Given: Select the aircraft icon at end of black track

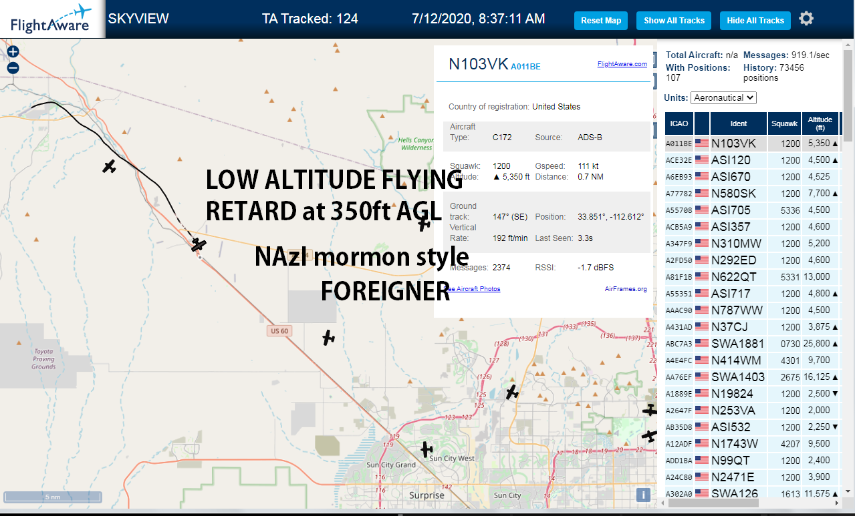Looking at the screenshot, I should click(x=198, y=245).
